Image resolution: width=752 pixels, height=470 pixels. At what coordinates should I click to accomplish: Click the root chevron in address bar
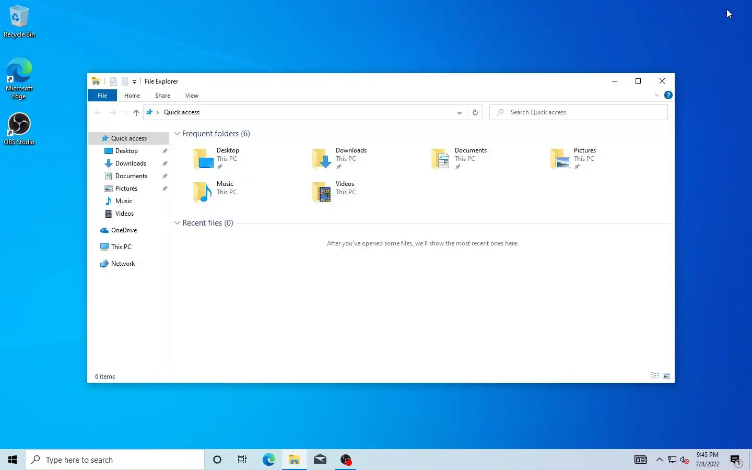pyautogui.click(x=158, y=112)
